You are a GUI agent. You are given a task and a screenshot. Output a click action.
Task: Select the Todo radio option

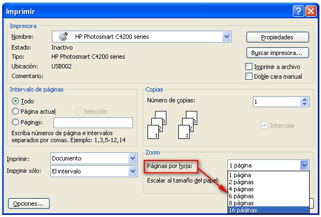(15, 101)
